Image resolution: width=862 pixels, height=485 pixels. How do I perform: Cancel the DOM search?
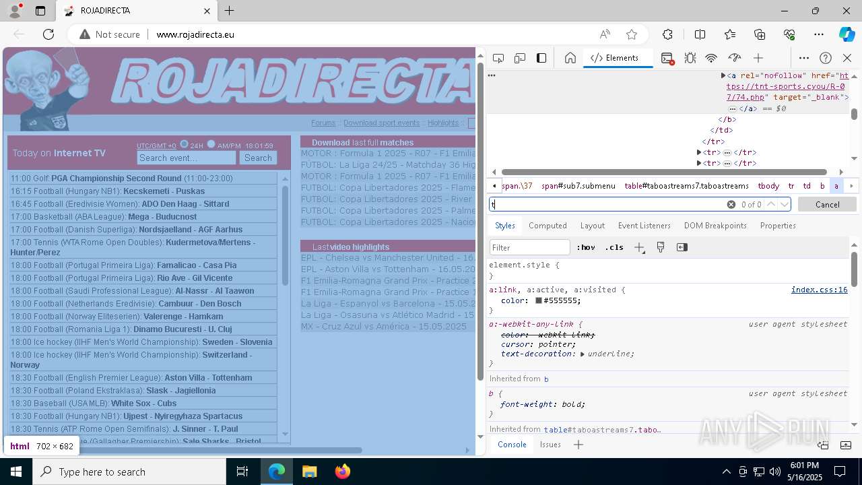[827, 204]
